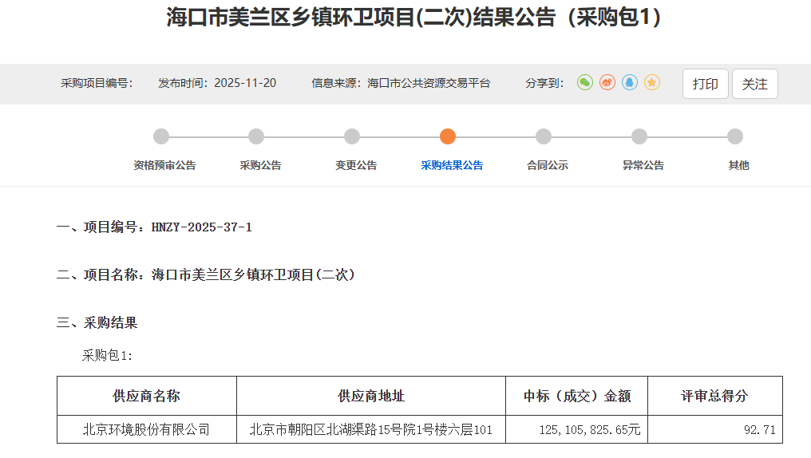Go to the 变更公告 step label
811x458 pixels.
click(356, 166)
